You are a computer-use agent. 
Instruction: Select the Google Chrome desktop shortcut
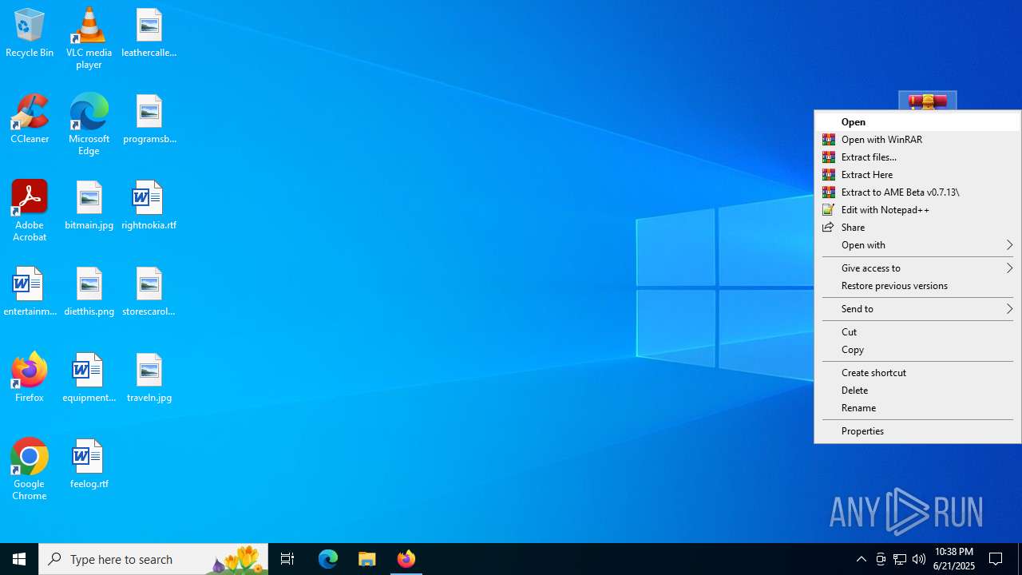tap(30, 469)
